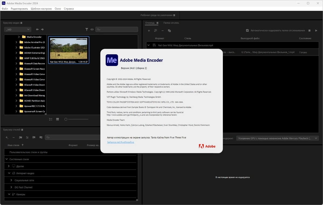Open the renderer GPU acceleration dropdown
This screenshot has height=205, width=323.
[x=278, y=138]
